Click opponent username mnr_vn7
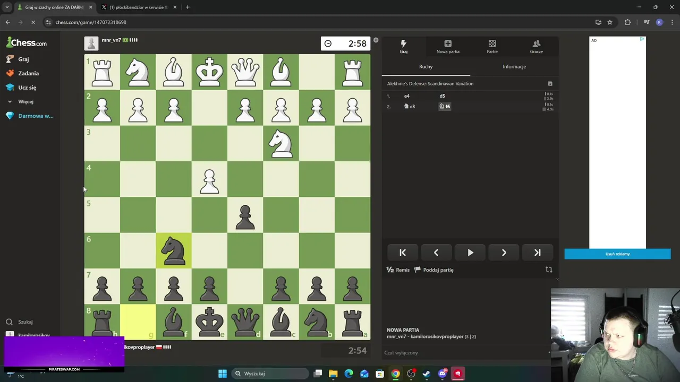 [111, 40]
